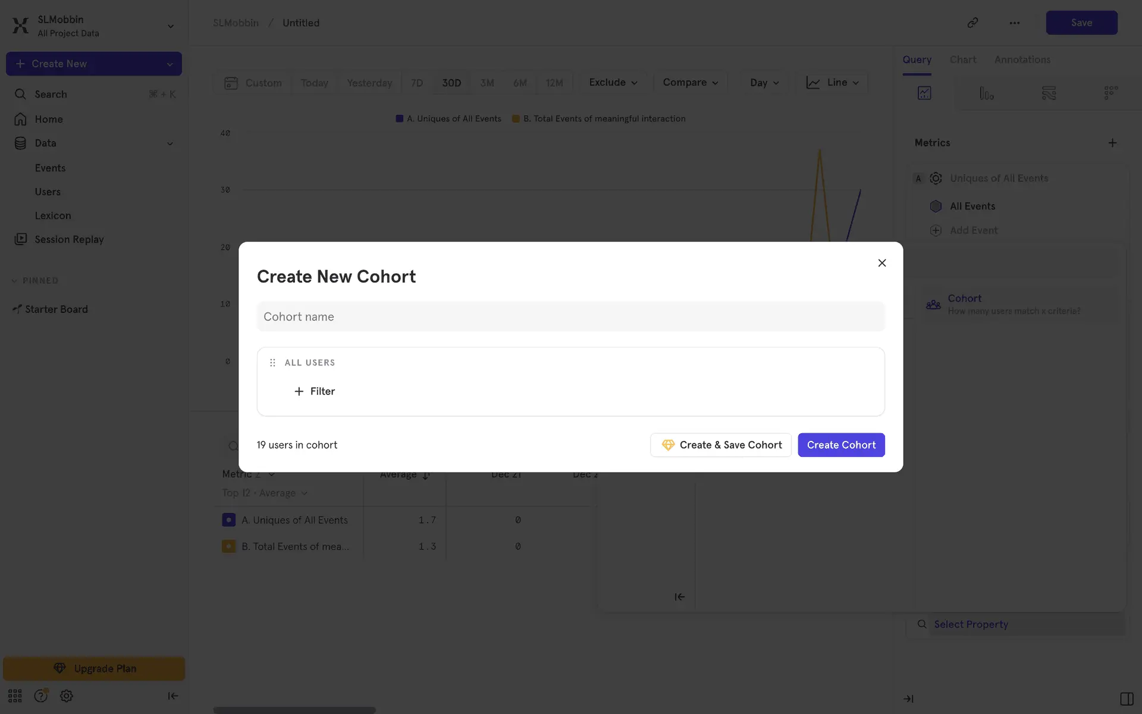The width and height of the screenshot is (1142, 714).
Task: Select the Insights report type icon
Action: pyautogui.click(x=924, y=93)
